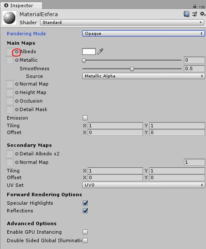This screenshot has height=249, width=206.
Task: Open the texture picker circle next to Height Map
Action: pos(17,92)
